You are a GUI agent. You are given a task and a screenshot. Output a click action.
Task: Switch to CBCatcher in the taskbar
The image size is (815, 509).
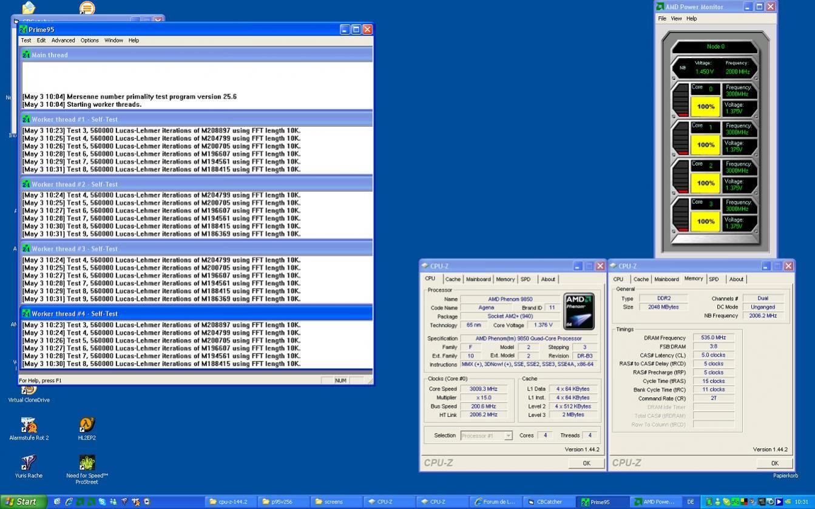(x=550, y=502)
